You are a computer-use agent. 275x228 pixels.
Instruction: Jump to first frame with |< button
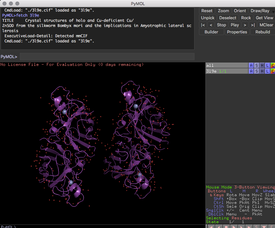203,25
